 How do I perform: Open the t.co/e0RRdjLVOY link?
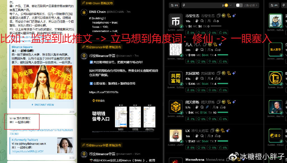click(x=28, y=151)
